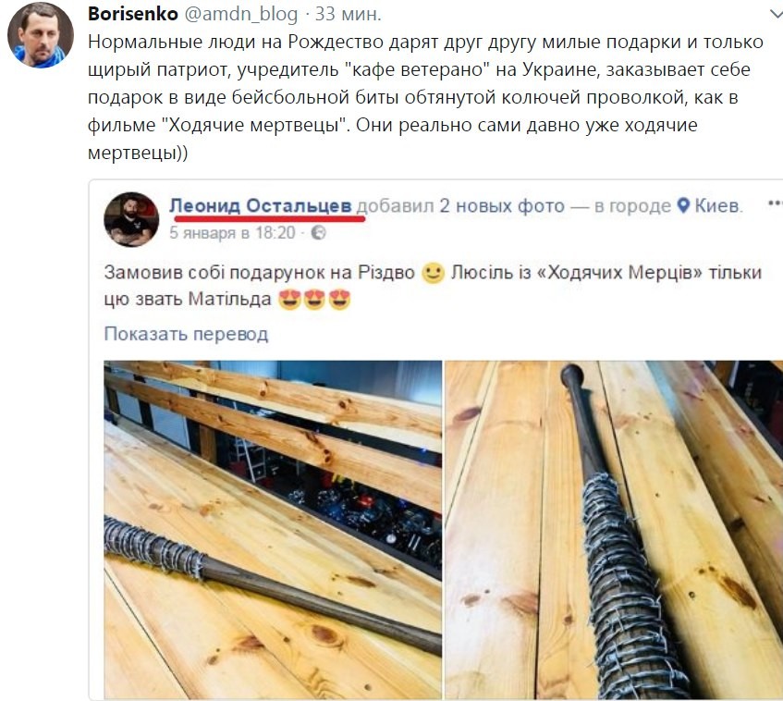Screen dimensions: 783x701
Task: Click Показать перевод translation link
Action: (186, 334)
